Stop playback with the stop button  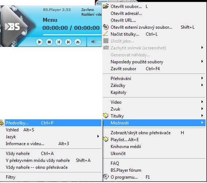click(x=49, y=42)
